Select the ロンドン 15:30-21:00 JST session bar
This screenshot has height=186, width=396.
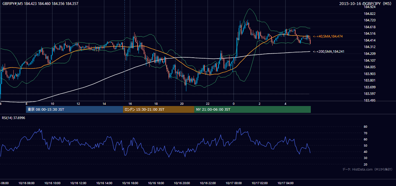point(159,109)
